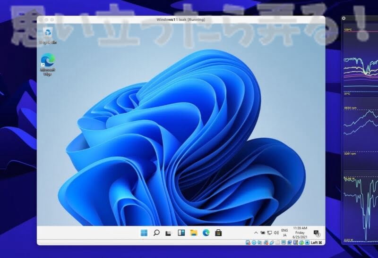This screenshot has width=378, height=258.
Task: Open the Windows Start menu
Action: click(x=144, y=233)
